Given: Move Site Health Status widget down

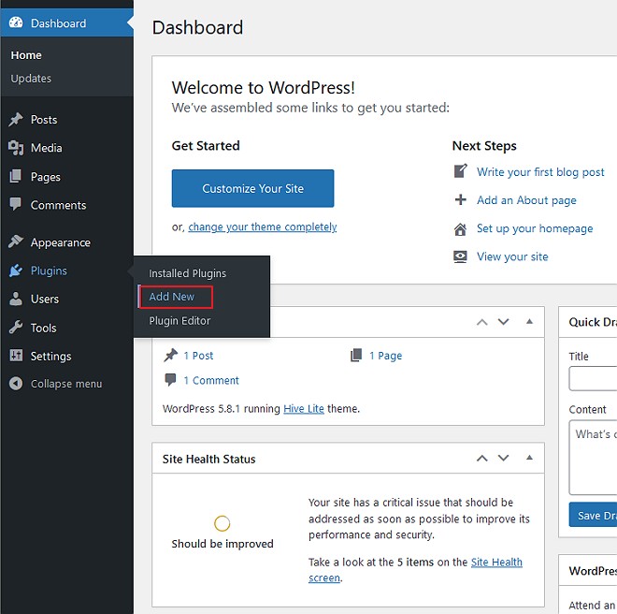Looking at the screenshot, I should [504, 458].
